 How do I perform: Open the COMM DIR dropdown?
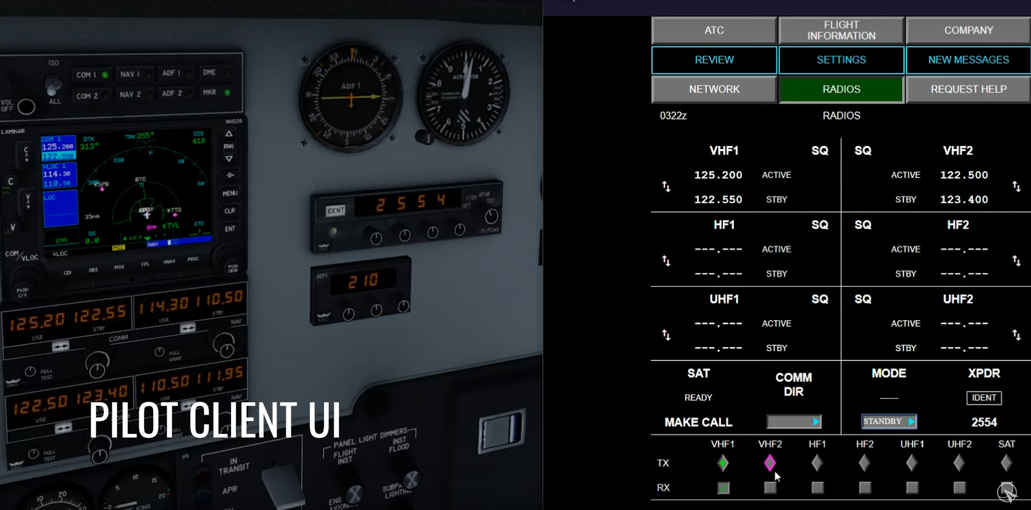click(x=794, y=422)
